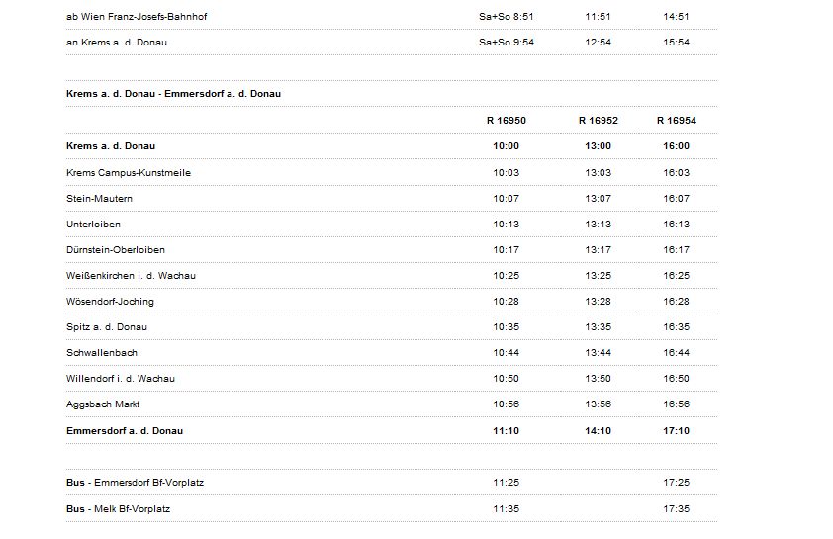Click the 10:56 Aggsbach Markt time
The image size is (833, 539).
tap(506, 404)
